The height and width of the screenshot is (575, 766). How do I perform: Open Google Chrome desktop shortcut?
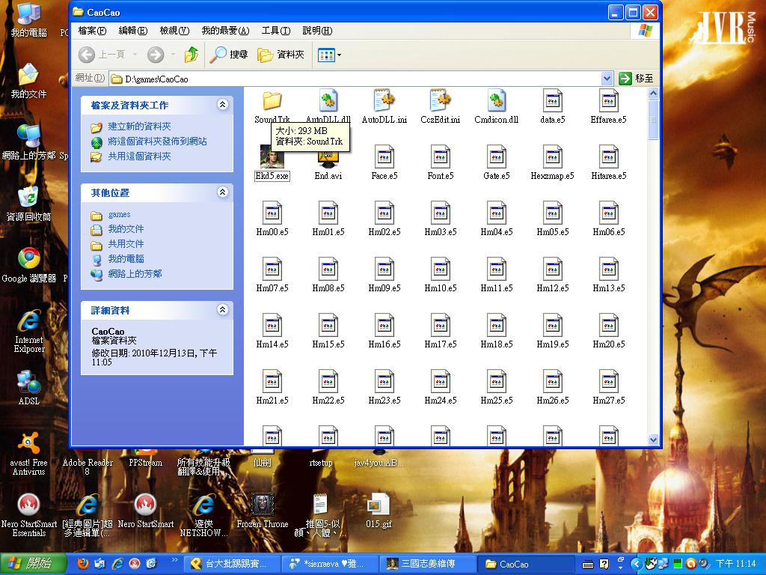(x=28, y=259)
